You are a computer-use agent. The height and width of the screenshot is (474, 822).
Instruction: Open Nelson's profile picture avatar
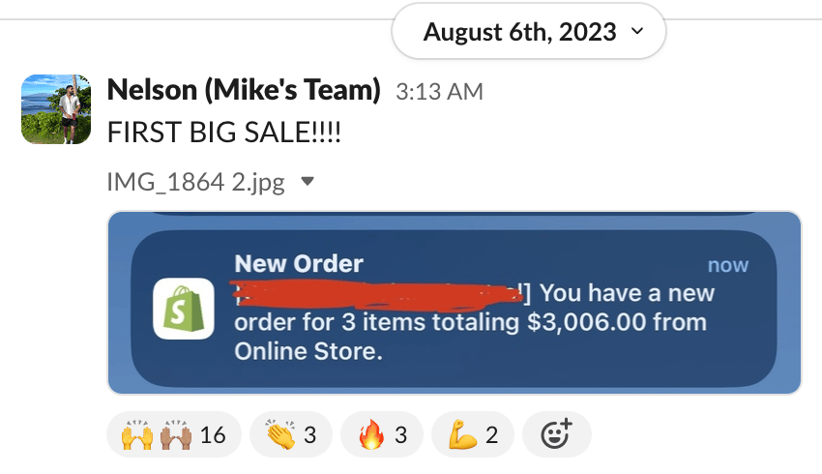(56, 109)
